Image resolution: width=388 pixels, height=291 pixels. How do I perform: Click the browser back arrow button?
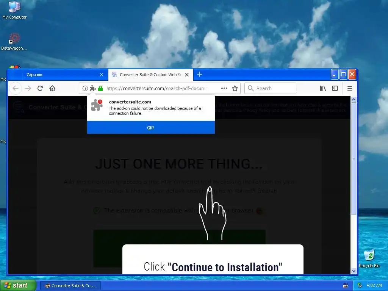pos(16,88)
